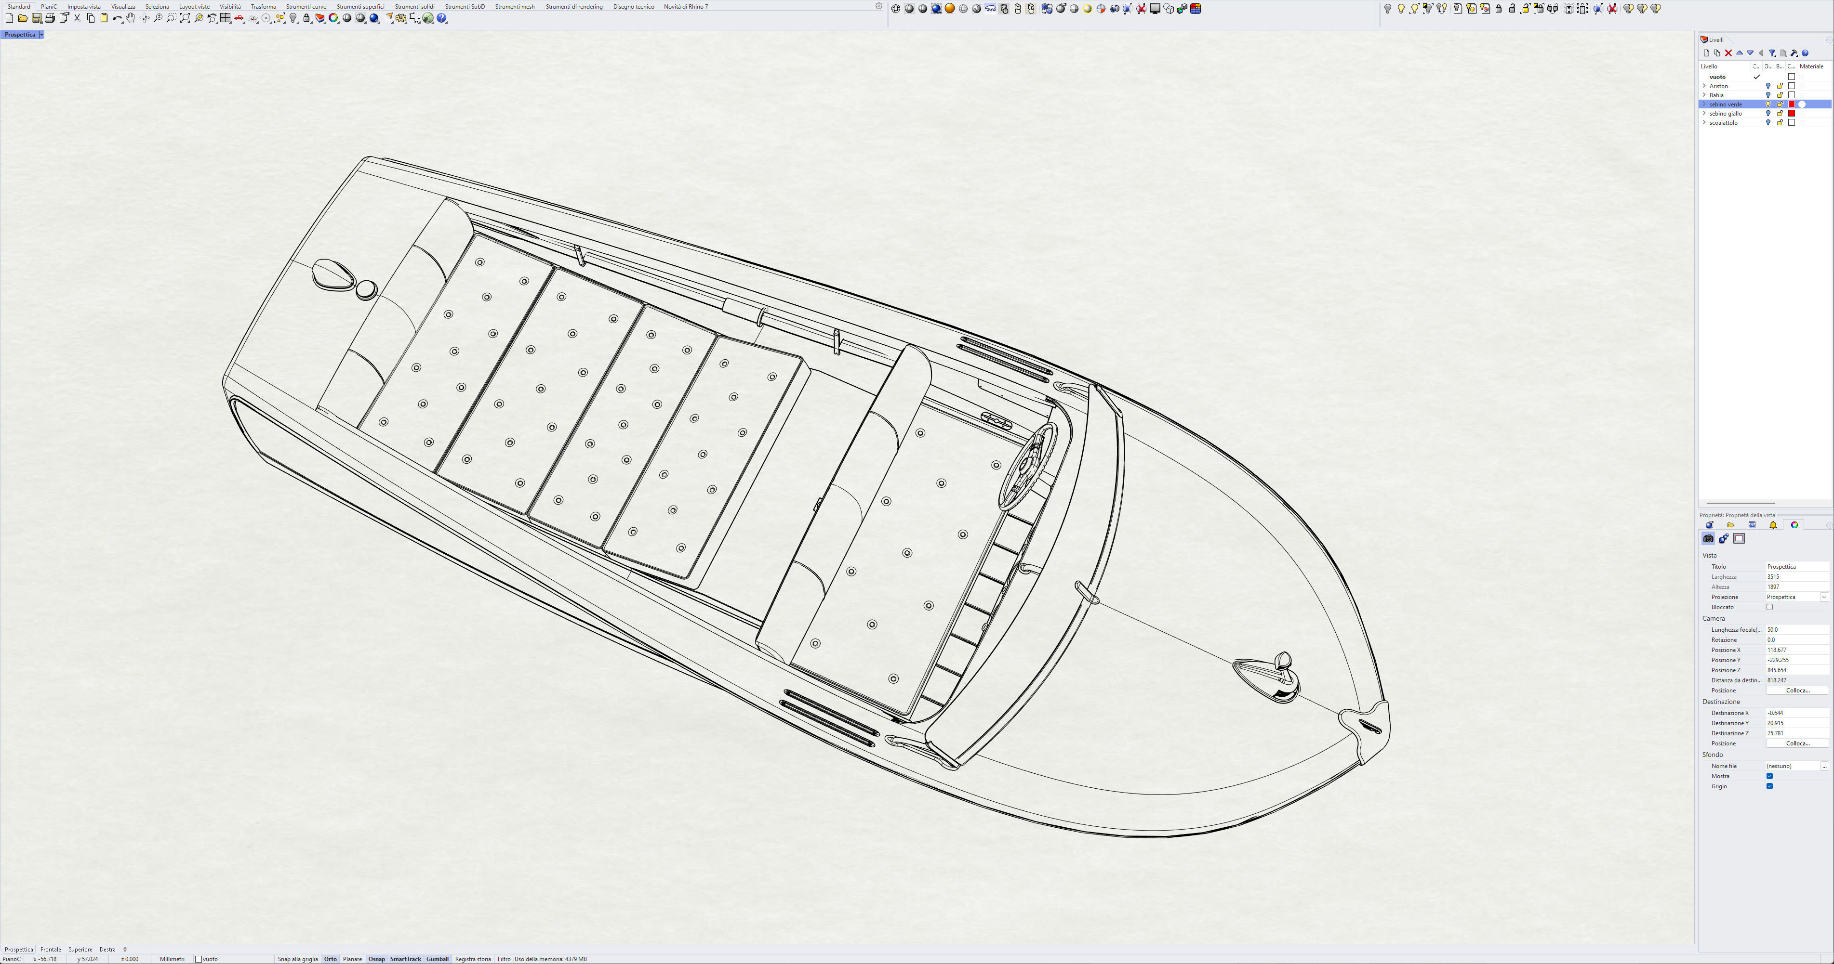
Task: Click the red car Set view icon
Action: 239,18
